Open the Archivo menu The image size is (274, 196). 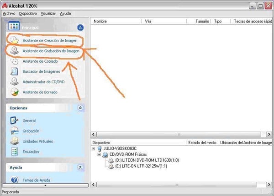9,13
